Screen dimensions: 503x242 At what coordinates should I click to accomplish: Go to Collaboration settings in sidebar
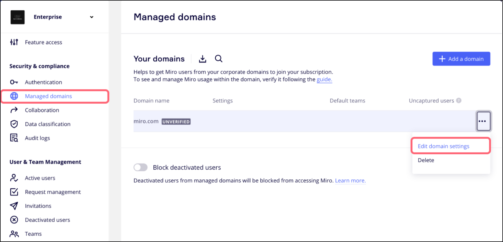tap(42, 110)
